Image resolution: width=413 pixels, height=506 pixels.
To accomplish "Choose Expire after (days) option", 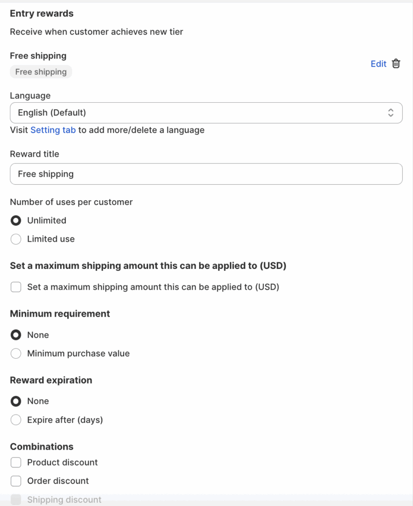I will pos(16,420).
